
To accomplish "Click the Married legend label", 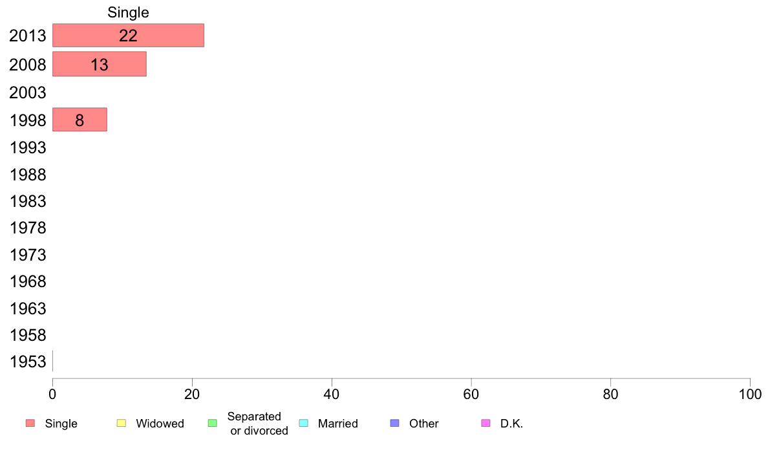I will pos(338,424).
